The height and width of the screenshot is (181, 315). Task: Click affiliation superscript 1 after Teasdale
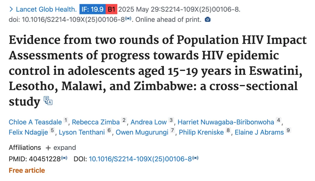pyautogui.click(x=66, y=120)
